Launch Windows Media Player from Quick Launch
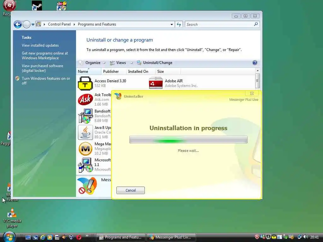This screenshot has height=242, width=323. 50,238
